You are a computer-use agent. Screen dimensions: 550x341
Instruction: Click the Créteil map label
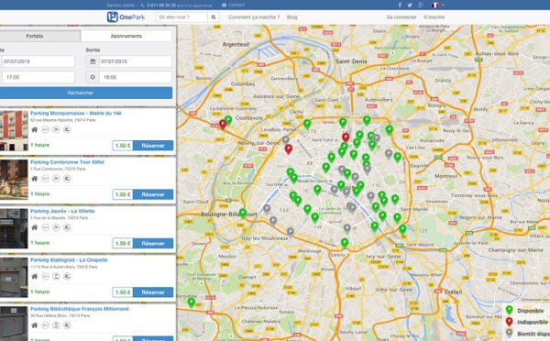point(453,291)
